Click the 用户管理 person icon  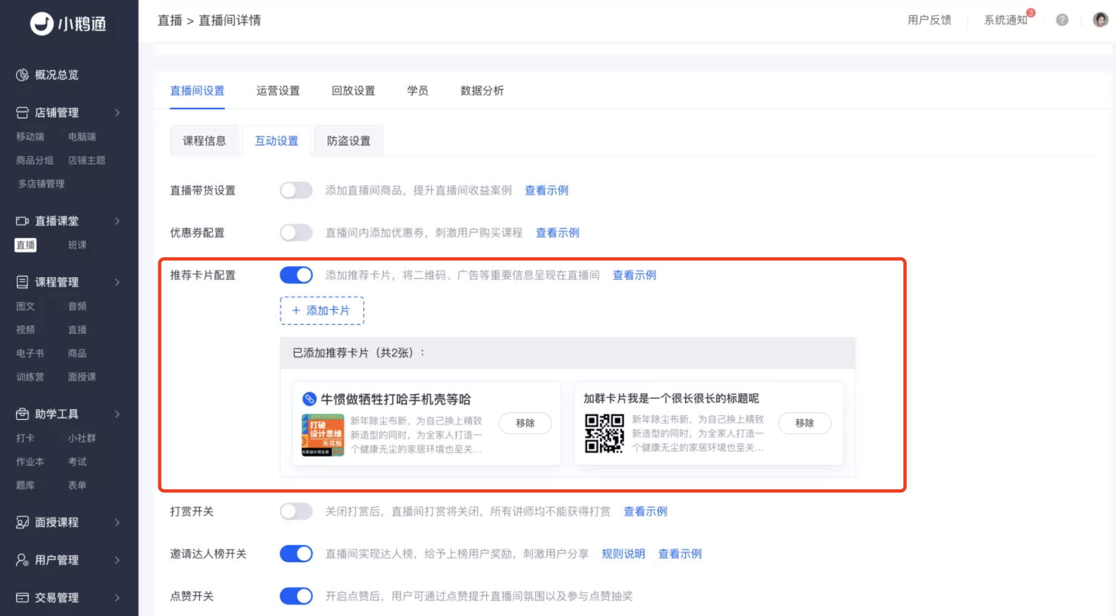pos(22,560)
